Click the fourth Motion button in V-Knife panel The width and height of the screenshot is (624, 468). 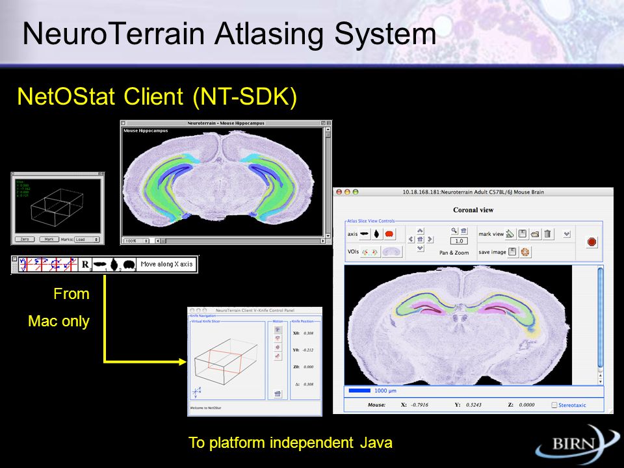point(278,356)
